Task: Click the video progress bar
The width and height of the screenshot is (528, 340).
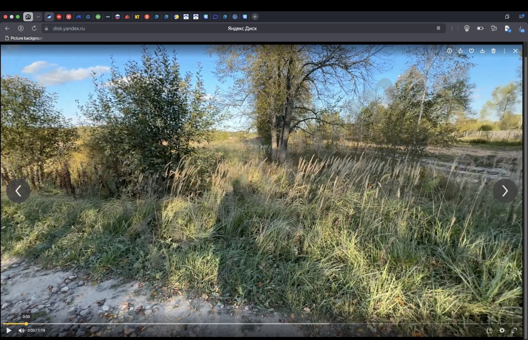Action: coord(262,324)
